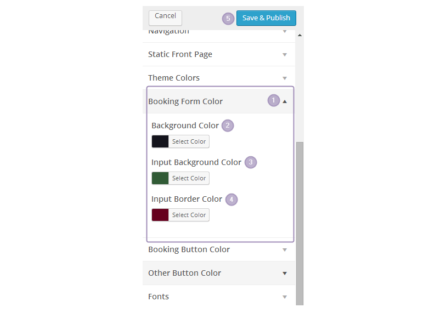Expand the Booking Button Color arrow
The width and height of the screenshot is (446, 313).
285,250
